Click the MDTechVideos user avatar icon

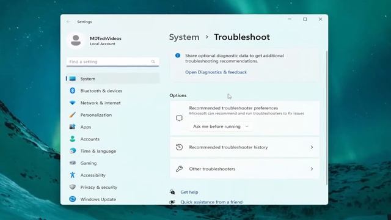click(76, 40)
